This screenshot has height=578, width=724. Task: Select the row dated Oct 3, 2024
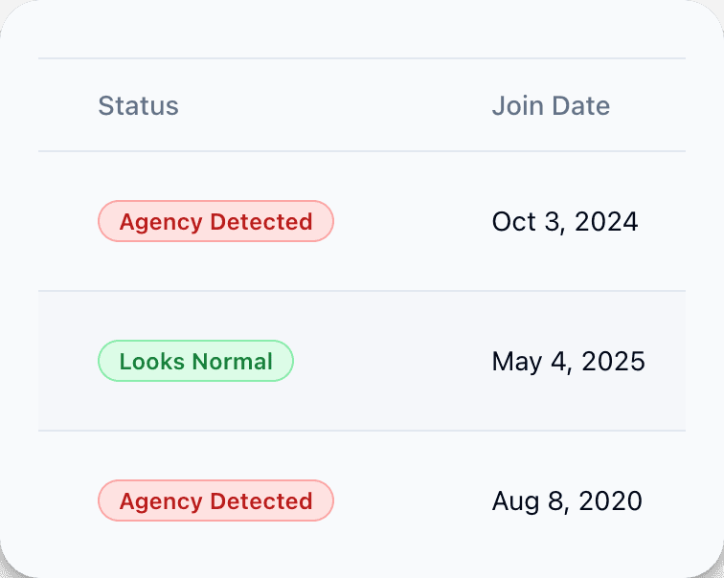point(362,221)
